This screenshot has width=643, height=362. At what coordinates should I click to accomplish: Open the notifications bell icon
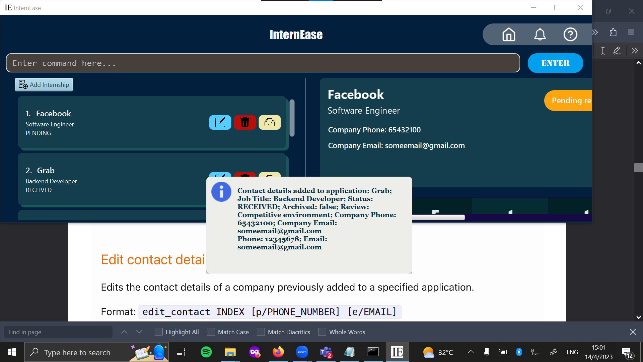click(x=540, y=34)
